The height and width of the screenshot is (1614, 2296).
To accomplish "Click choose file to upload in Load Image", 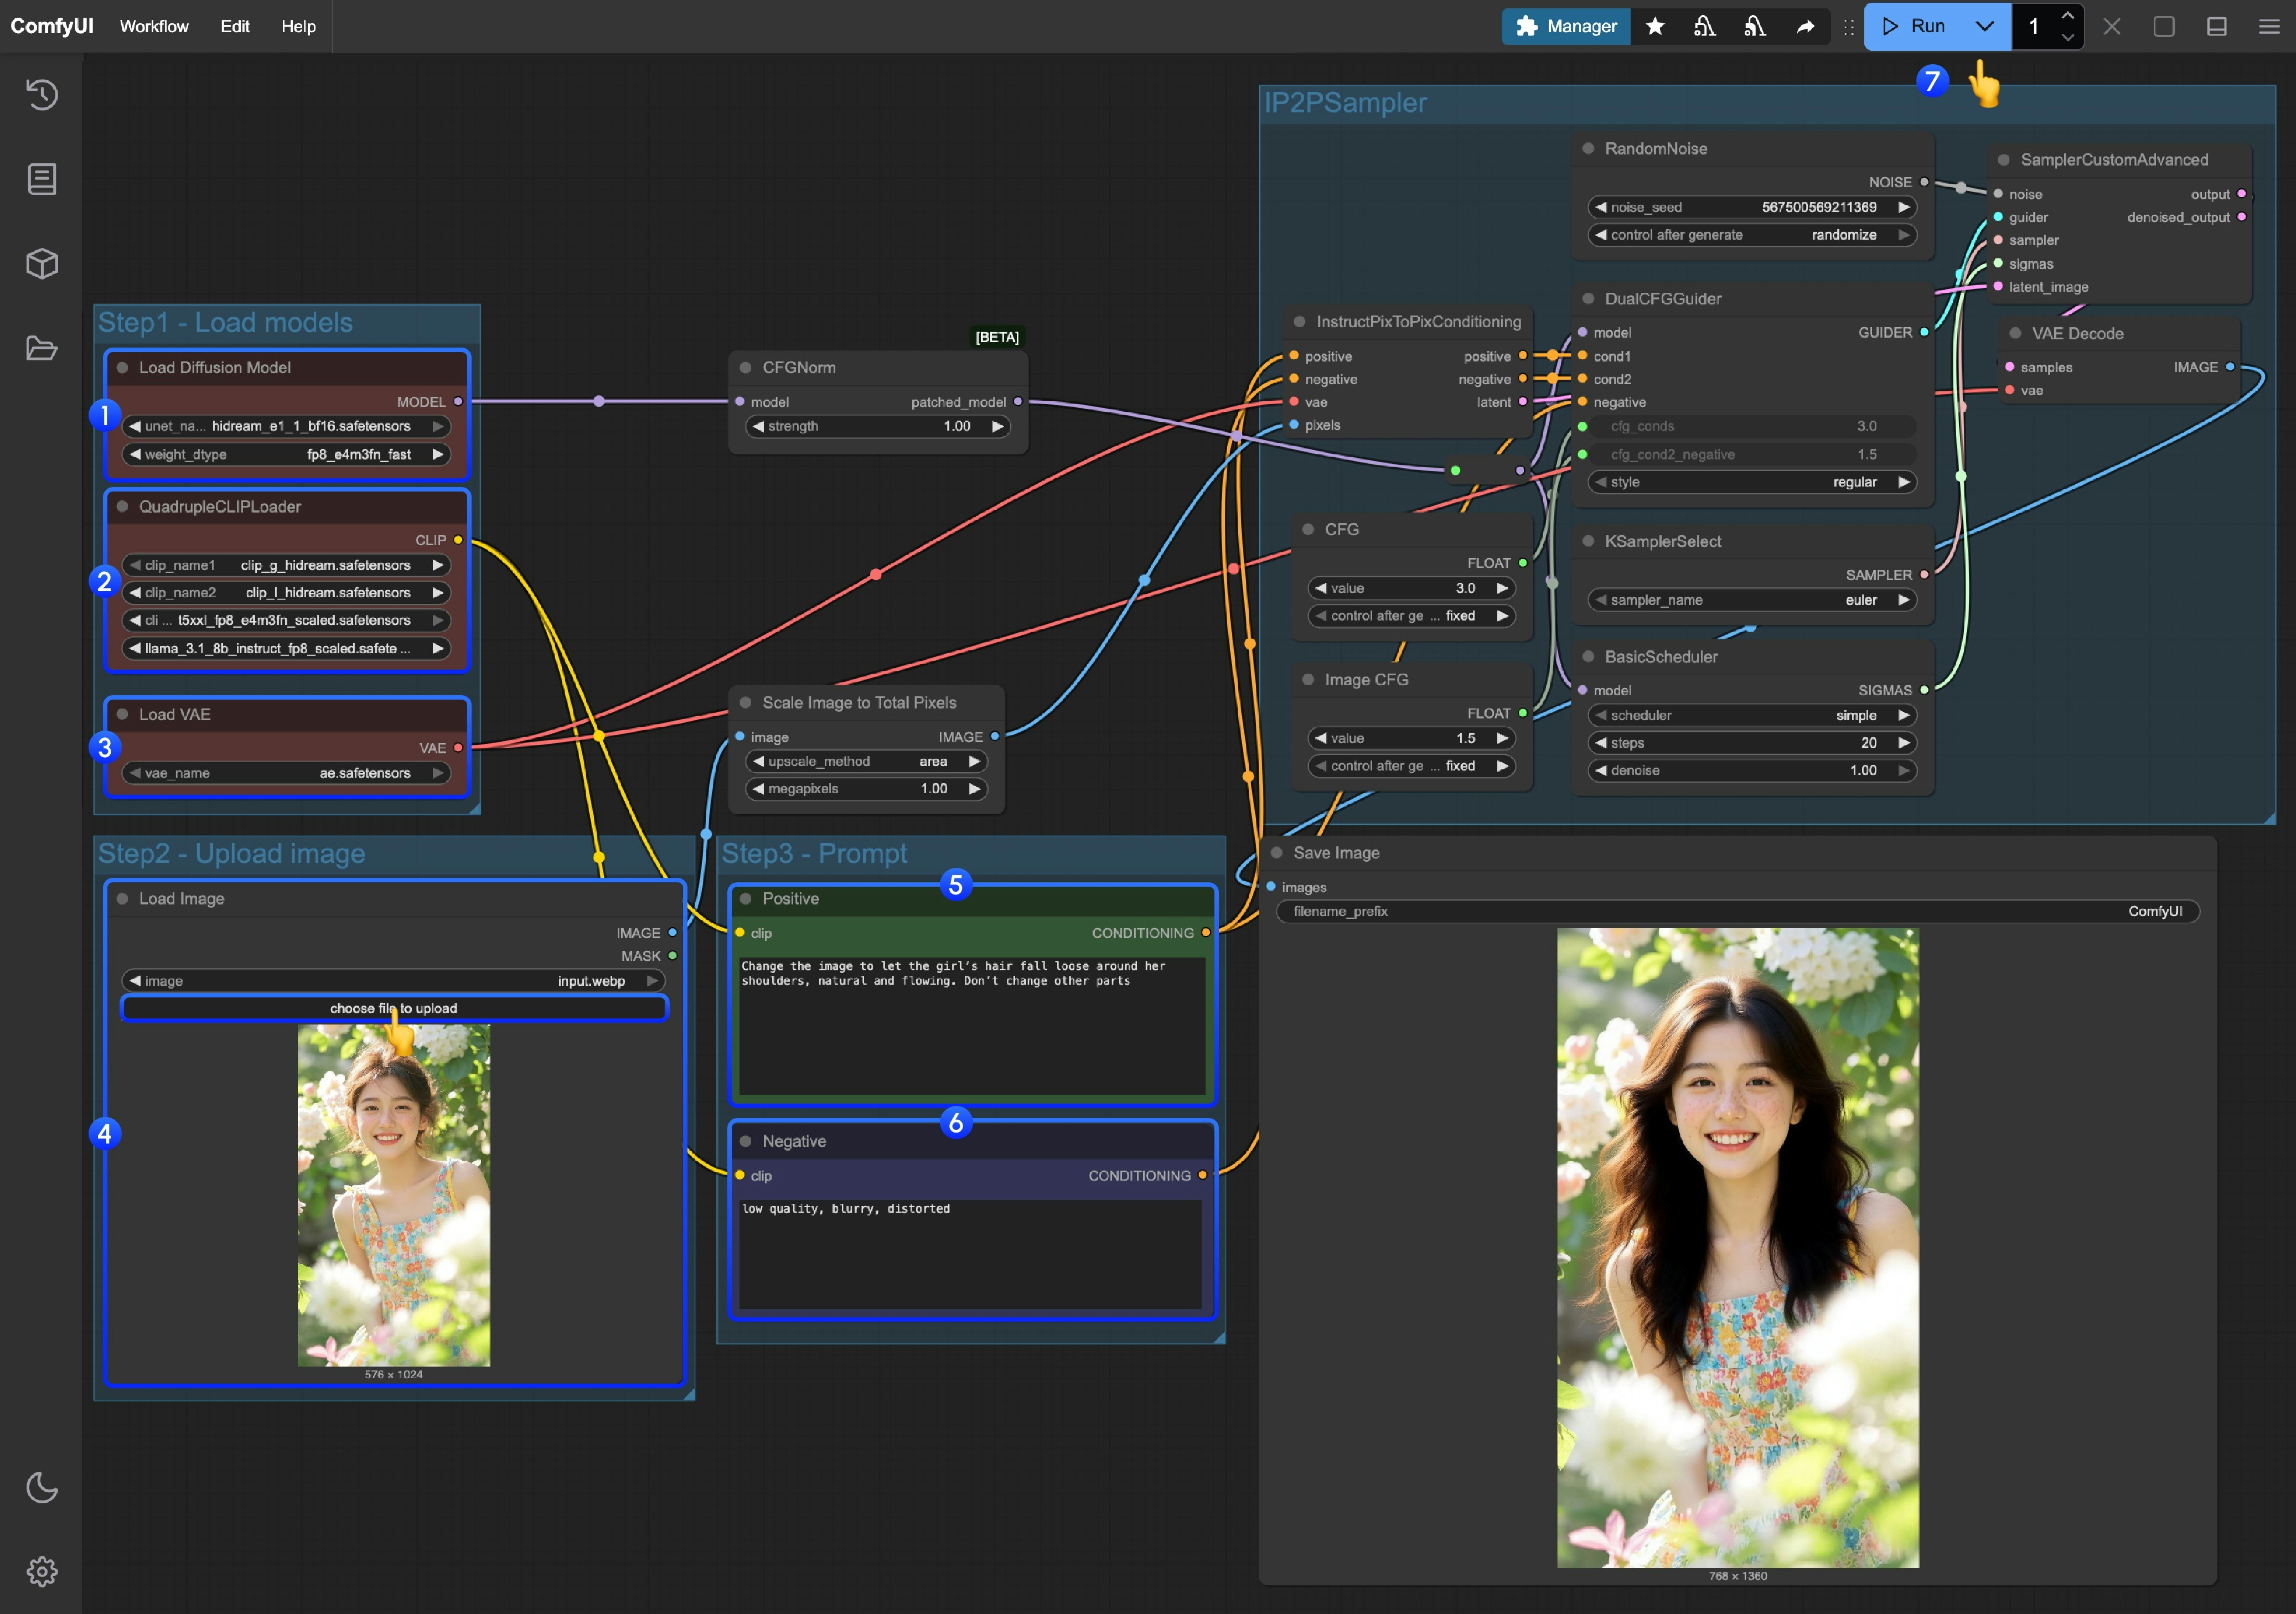I will click(x=394, y=1008).
